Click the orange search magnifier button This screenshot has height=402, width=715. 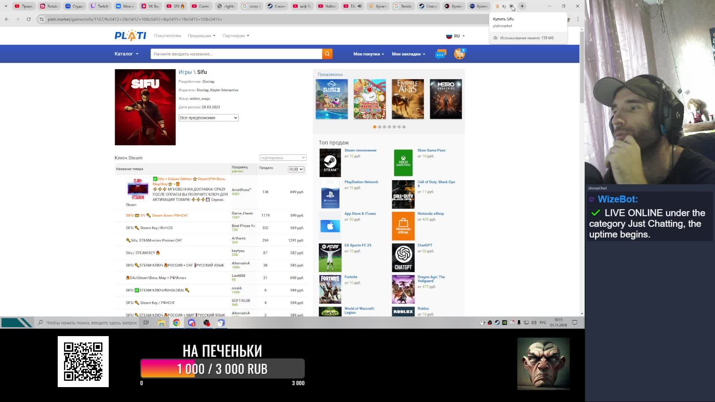pyautogui.click(x=327, y=54)
